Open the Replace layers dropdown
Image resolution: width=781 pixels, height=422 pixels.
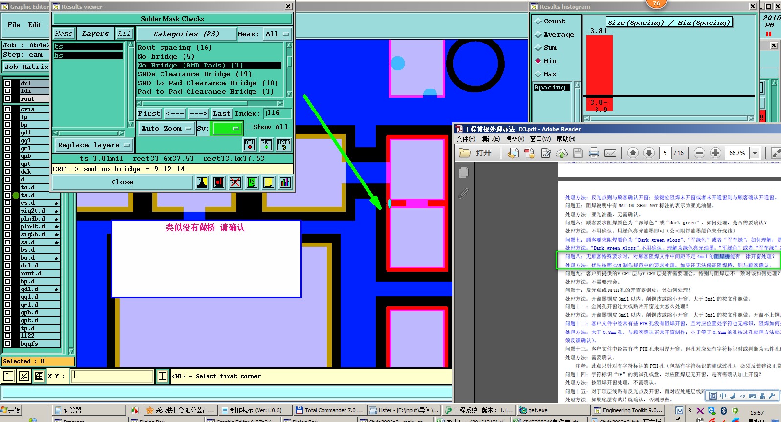click(93, 145)
